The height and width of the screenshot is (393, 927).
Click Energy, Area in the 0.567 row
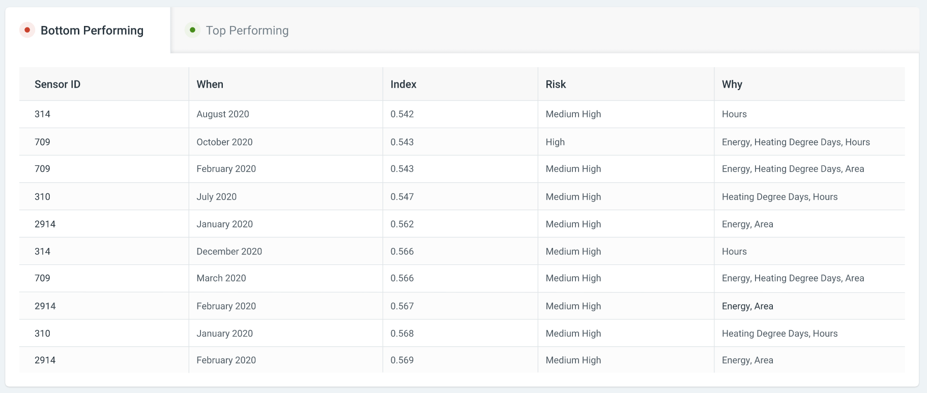click(747, 306)
